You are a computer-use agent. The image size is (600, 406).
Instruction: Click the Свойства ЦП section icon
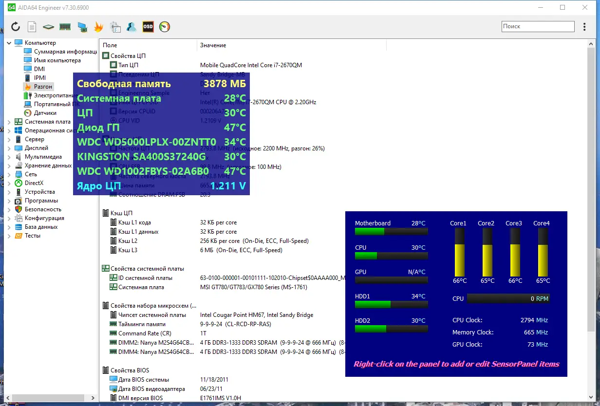point(105,56)
